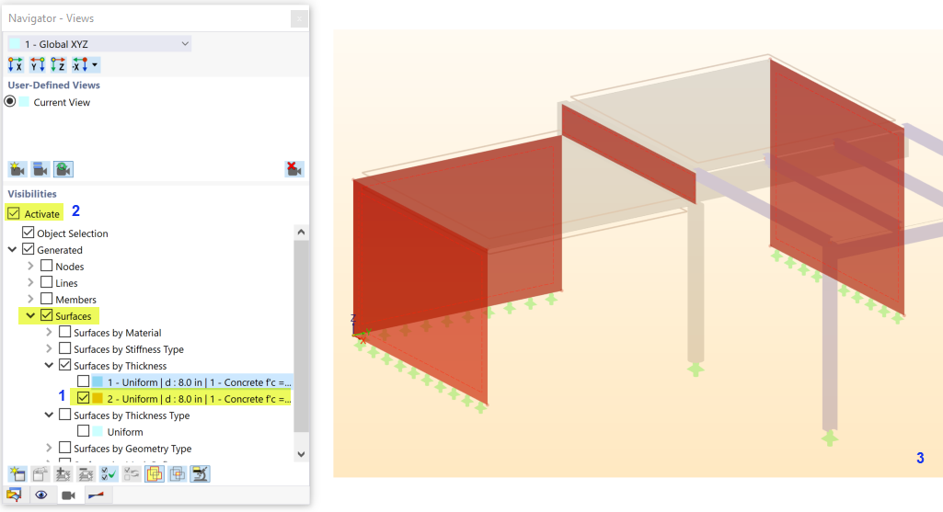Click the reverse -X direction view icon
Viewport: 943px width, 512px height.
pos(80,64)
